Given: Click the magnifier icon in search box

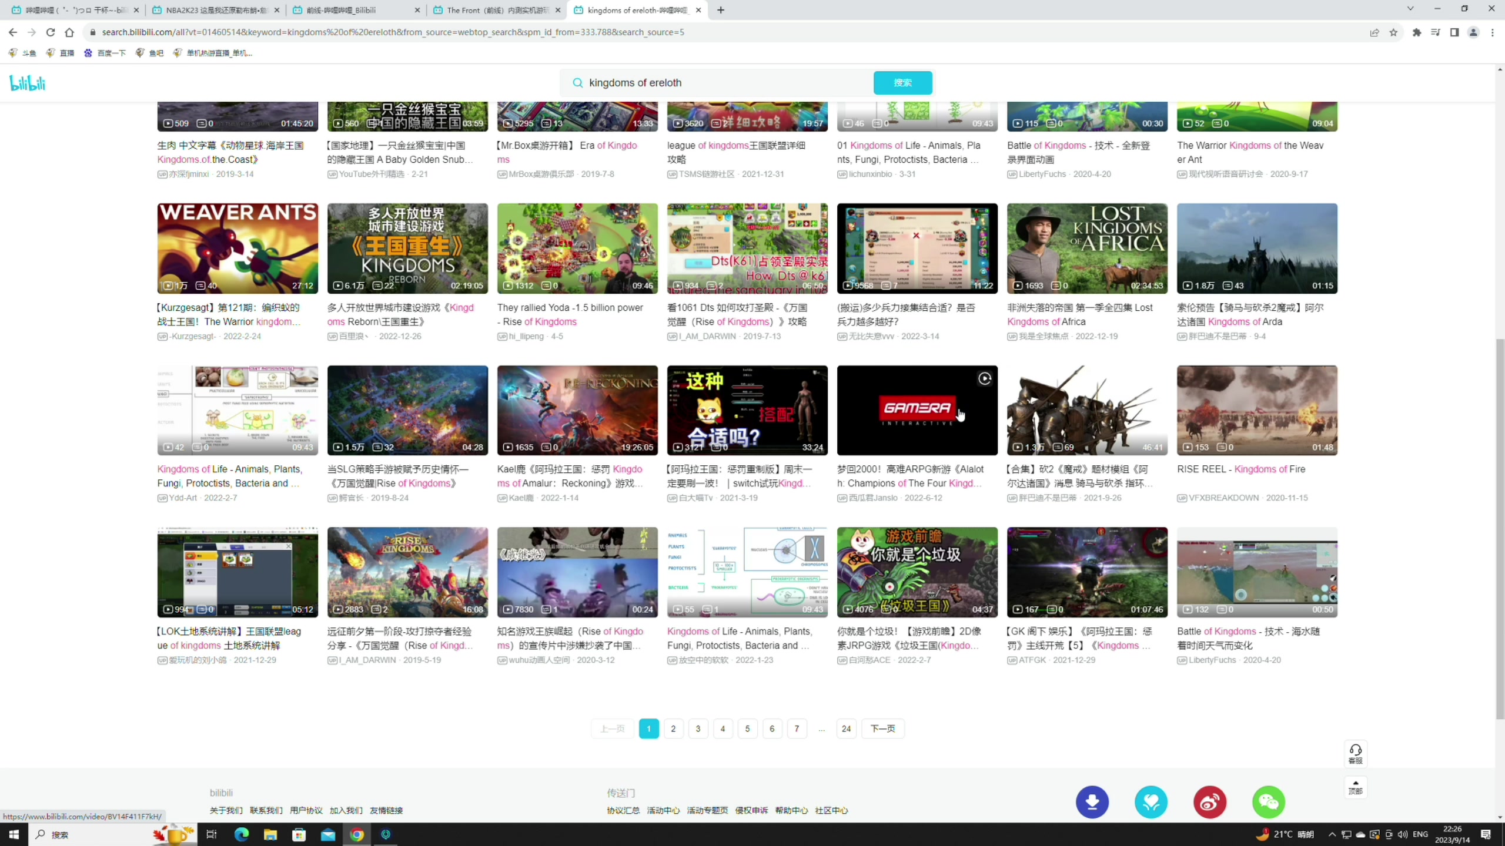Looking at the screenshot, I should coord(578,83).
